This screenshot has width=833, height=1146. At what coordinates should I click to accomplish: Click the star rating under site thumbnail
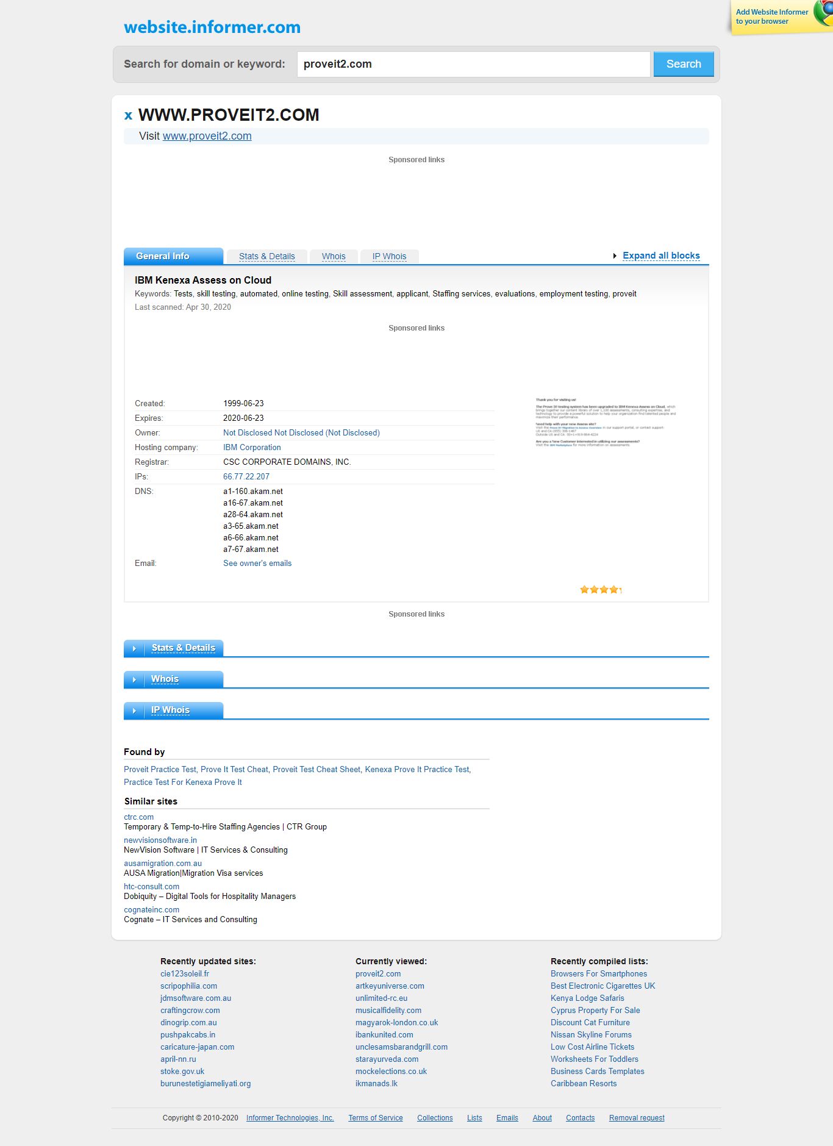pos(601,590)
